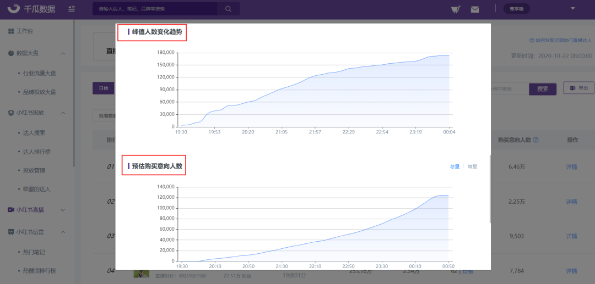Click the 导出 export button
Viewport: 595px width, 284px height.
pos(578,88)
